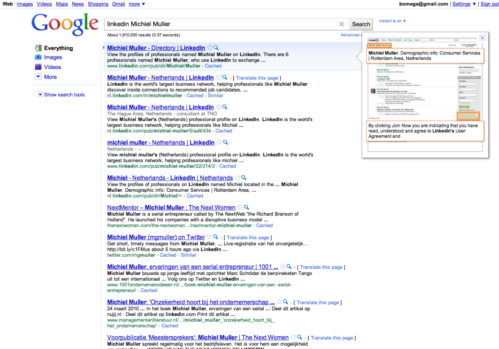The height and width of the screenshot is (349, 499).
Task: Open preview magnifier for Michiel Muller - Directory result
Action: tap(216, 48)
